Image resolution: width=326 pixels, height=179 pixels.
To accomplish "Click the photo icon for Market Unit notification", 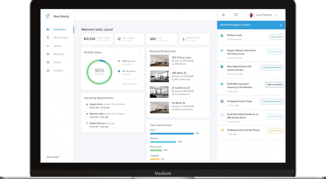I will 222,130.
